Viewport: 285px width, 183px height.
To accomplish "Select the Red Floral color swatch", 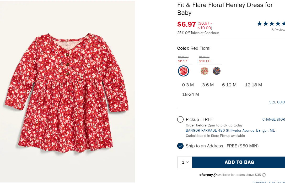I will coord(184,71).
